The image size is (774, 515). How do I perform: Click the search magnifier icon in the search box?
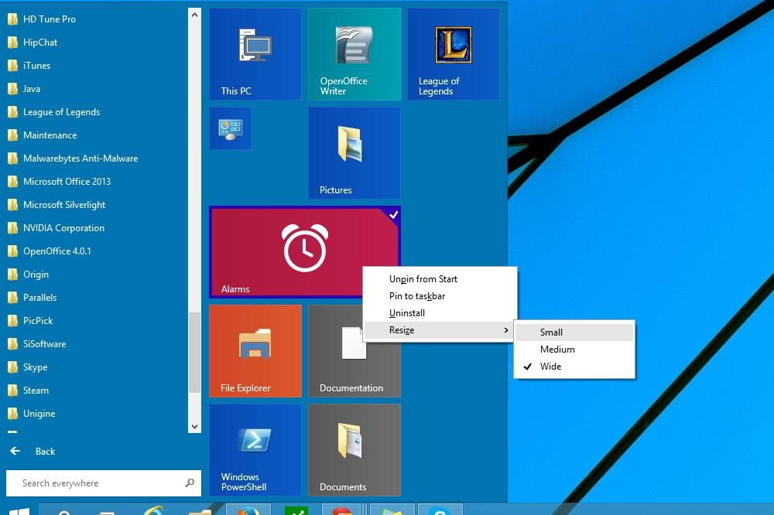[190, 483]
